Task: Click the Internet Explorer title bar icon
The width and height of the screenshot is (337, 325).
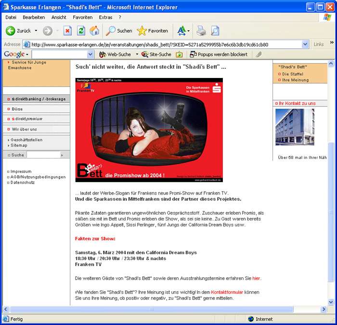Action: [6, 7]
